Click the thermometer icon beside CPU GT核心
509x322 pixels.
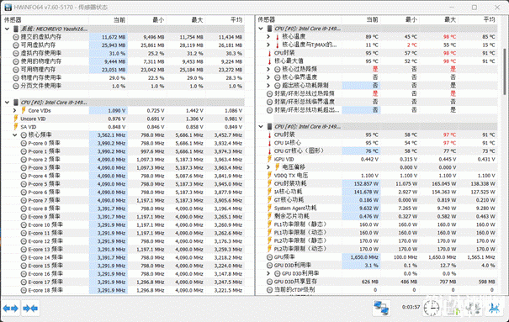click(x=269, y=150)
